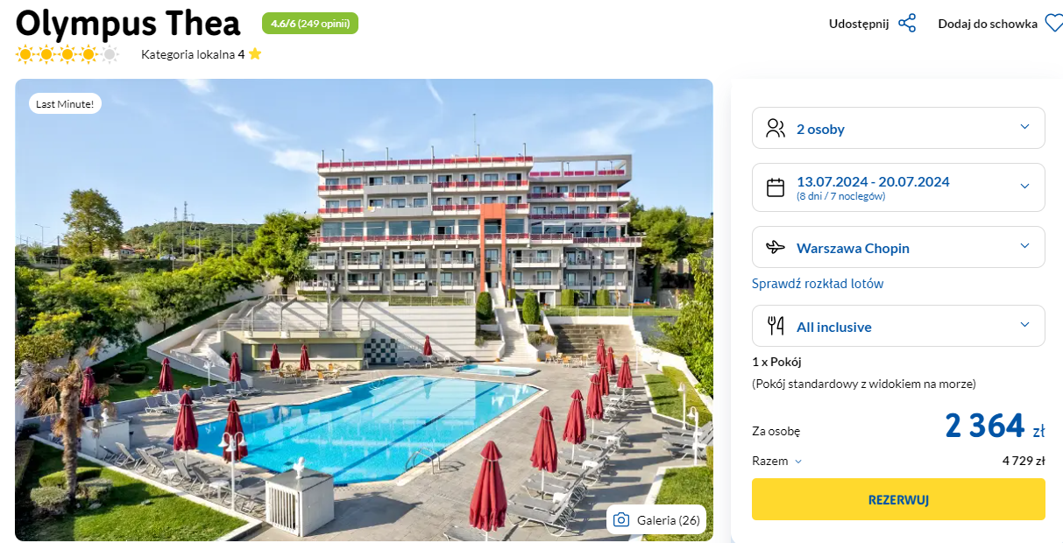Click the heart favorite icon
The image size is (1063, 543).
(x=1053, y=24)
